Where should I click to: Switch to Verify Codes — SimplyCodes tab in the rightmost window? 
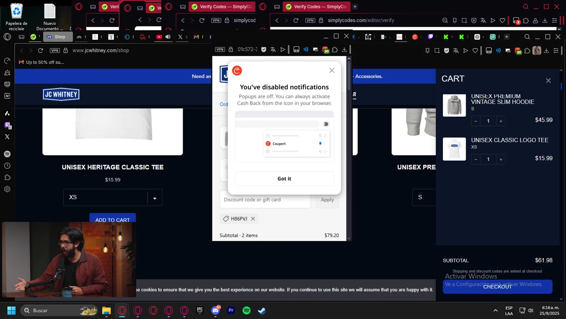pos(316,7)
